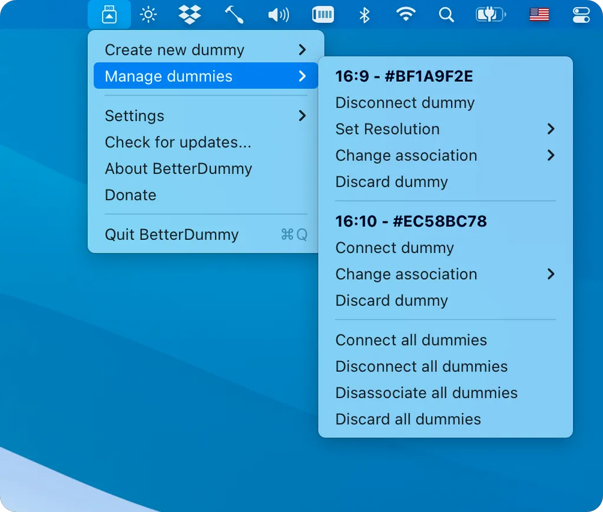Click the US flag input source icon
This screenshot has height=512, width=603.
[x=539, y=15]
